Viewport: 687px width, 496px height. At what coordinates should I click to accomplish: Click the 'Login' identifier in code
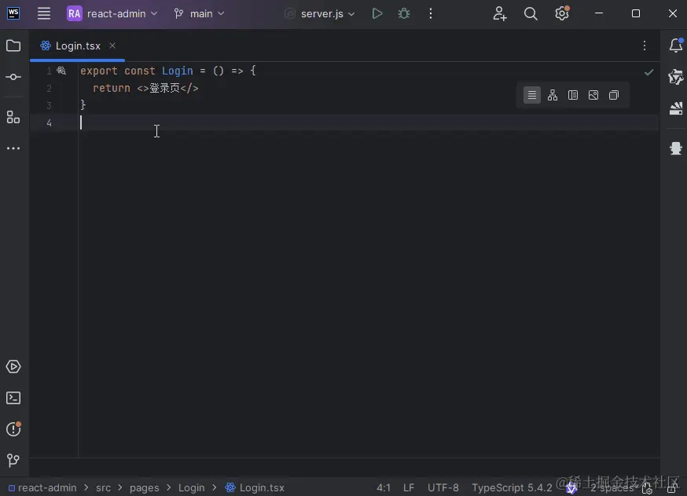click(x=178, y=71)
